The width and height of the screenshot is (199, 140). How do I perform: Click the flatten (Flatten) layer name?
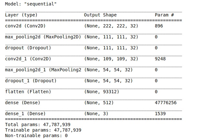[x=28, y=92]
